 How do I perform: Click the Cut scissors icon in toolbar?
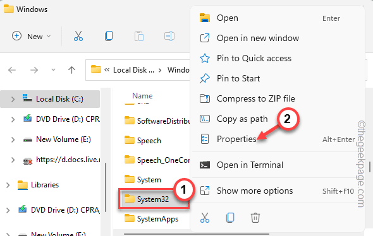pyautogui.click(x=78, y=37)
